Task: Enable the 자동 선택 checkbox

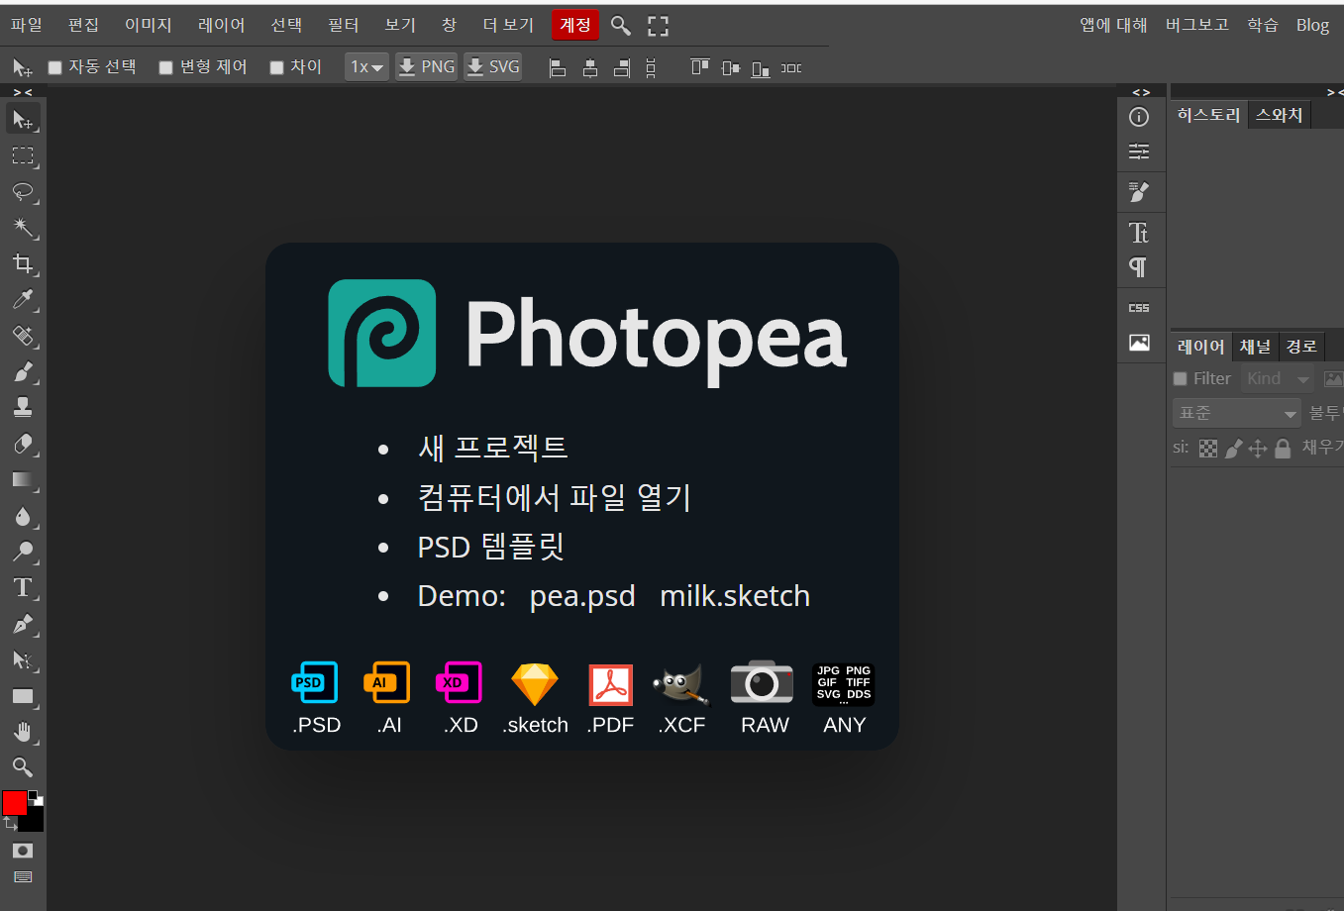Action: (x=55, y=67)
